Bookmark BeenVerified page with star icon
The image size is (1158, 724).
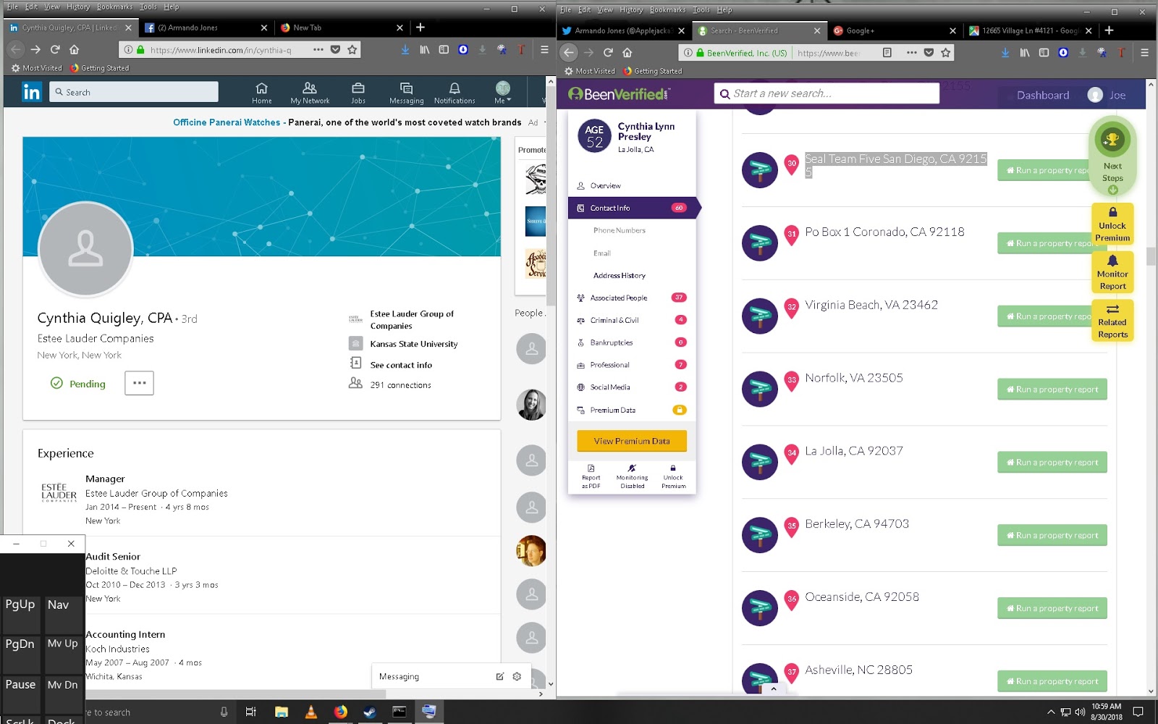point(946,52)
